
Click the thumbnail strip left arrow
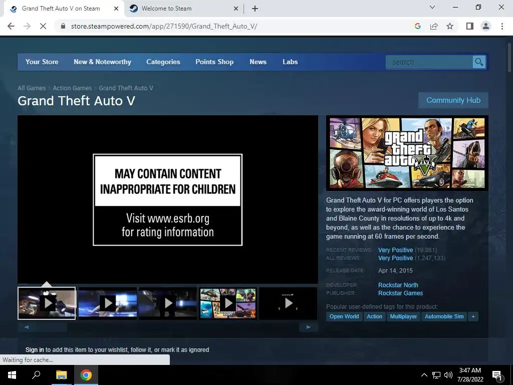click(27, 327)
